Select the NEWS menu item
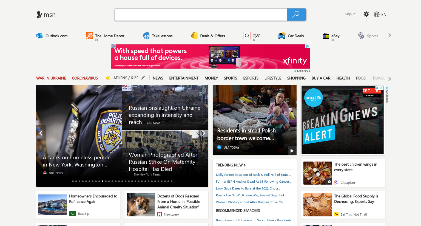The height and width of the screenshot is (226, 421). (x=158, y=78)
